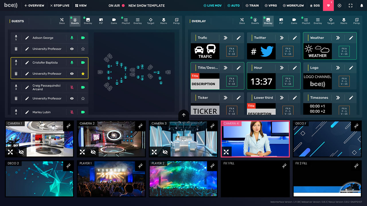Expand the Hour overlay options chevron
This screenshot has height=206, width=367.
pos(282,68)
